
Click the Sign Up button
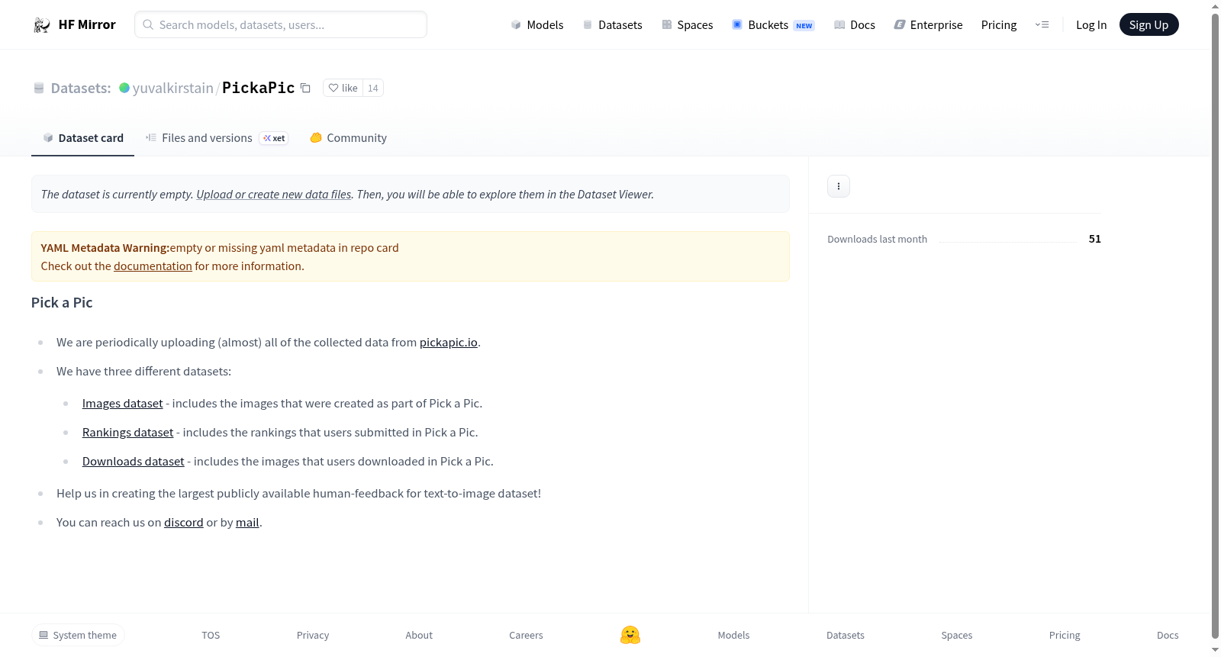coord(1149,25)
